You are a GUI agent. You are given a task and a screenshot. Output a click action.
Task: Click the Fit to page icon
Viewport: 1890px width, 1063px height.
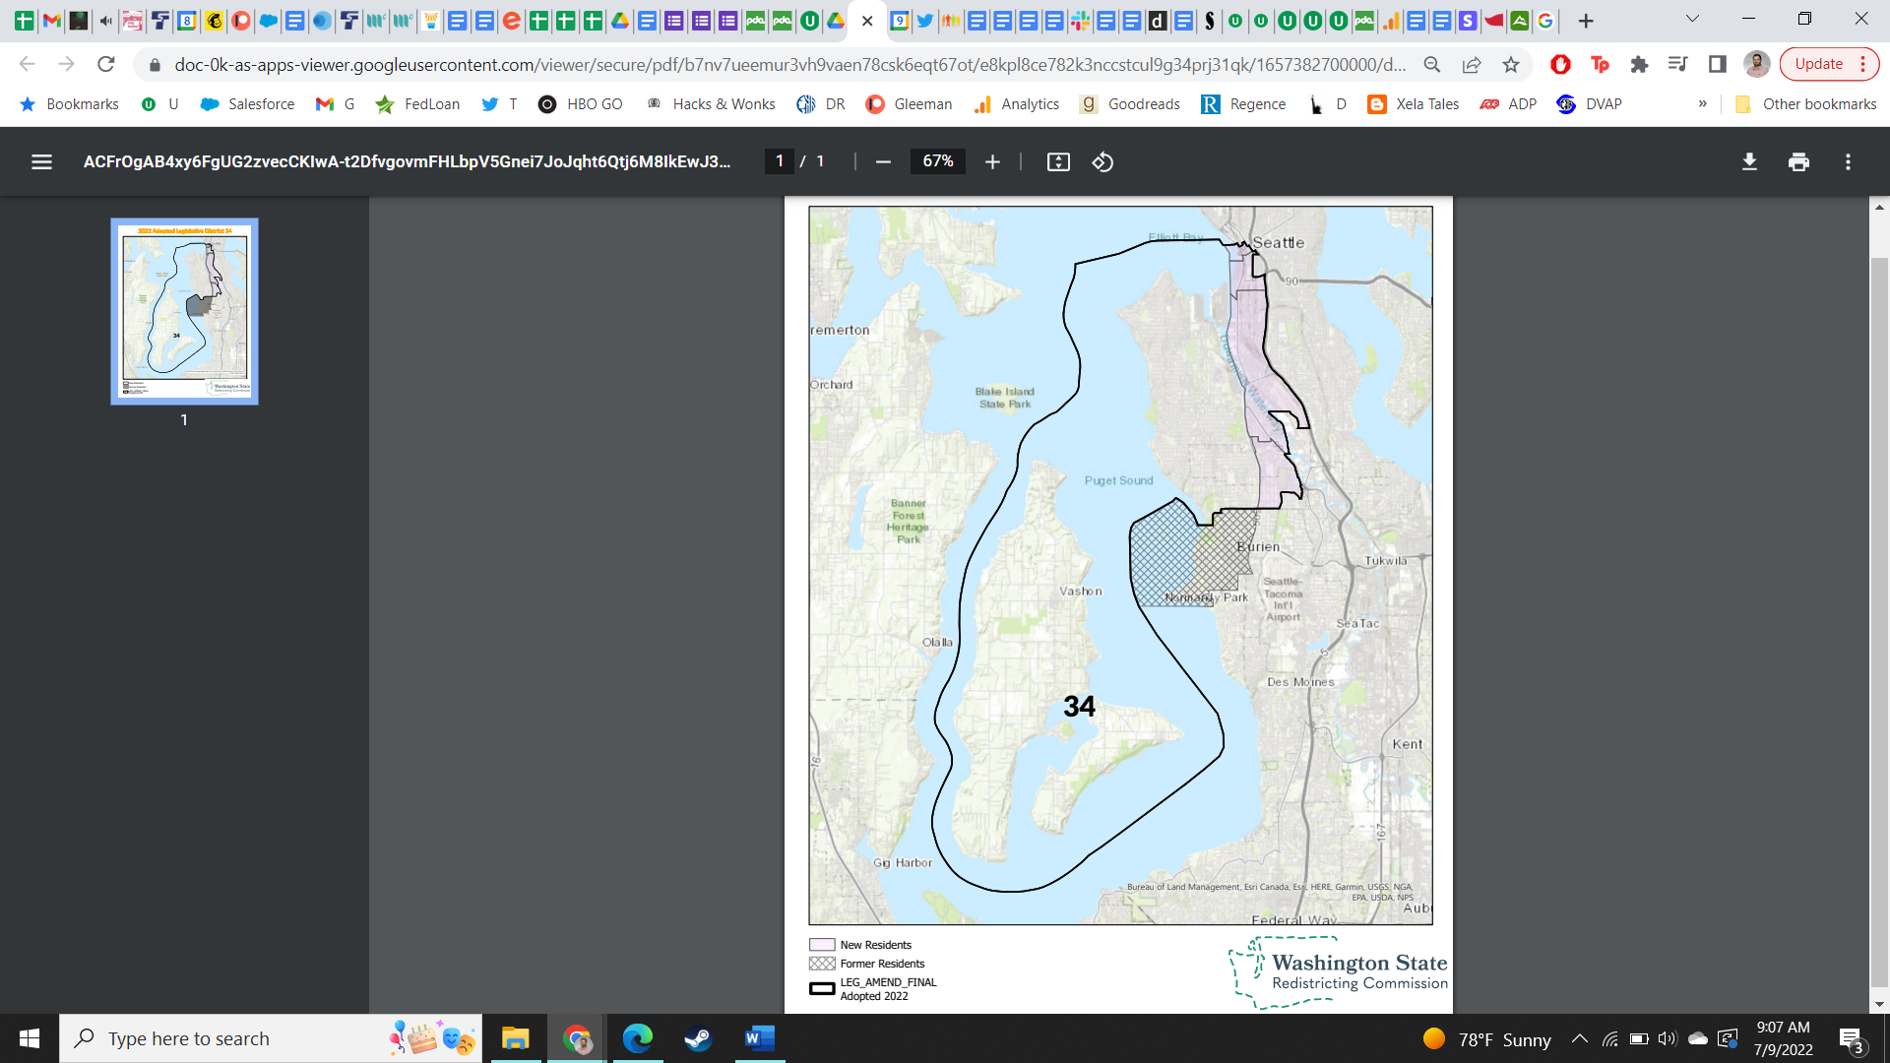pyautogui.click(x=1058, y=162)
